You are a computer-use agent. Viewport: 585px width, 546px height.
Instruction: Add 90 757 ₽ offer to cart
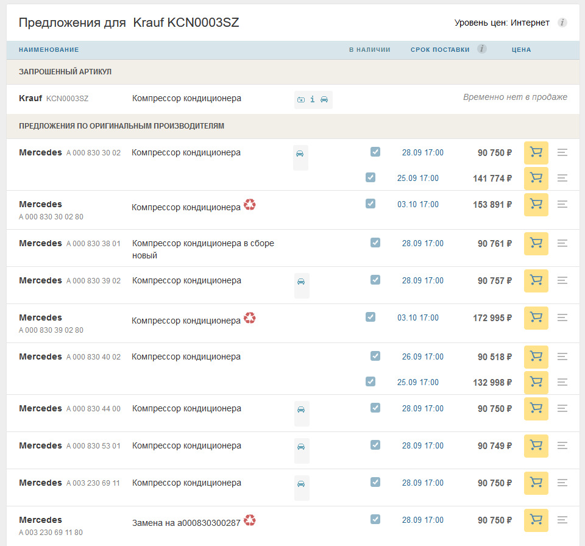click(536, 281)
